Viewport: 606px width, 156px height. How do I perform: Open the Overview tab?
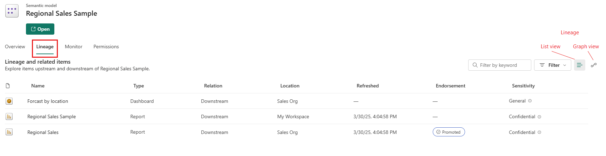[x=15, y=47]
